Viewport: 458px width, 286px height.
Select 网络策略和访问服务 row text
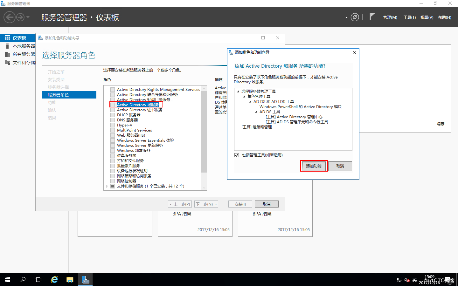(x=134, y=176)
